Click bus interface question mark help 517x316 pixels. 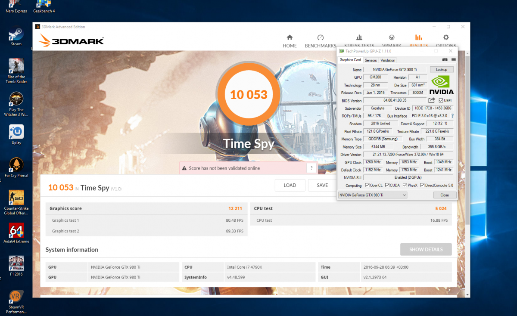pyautogui.click(x=452, y=116)
